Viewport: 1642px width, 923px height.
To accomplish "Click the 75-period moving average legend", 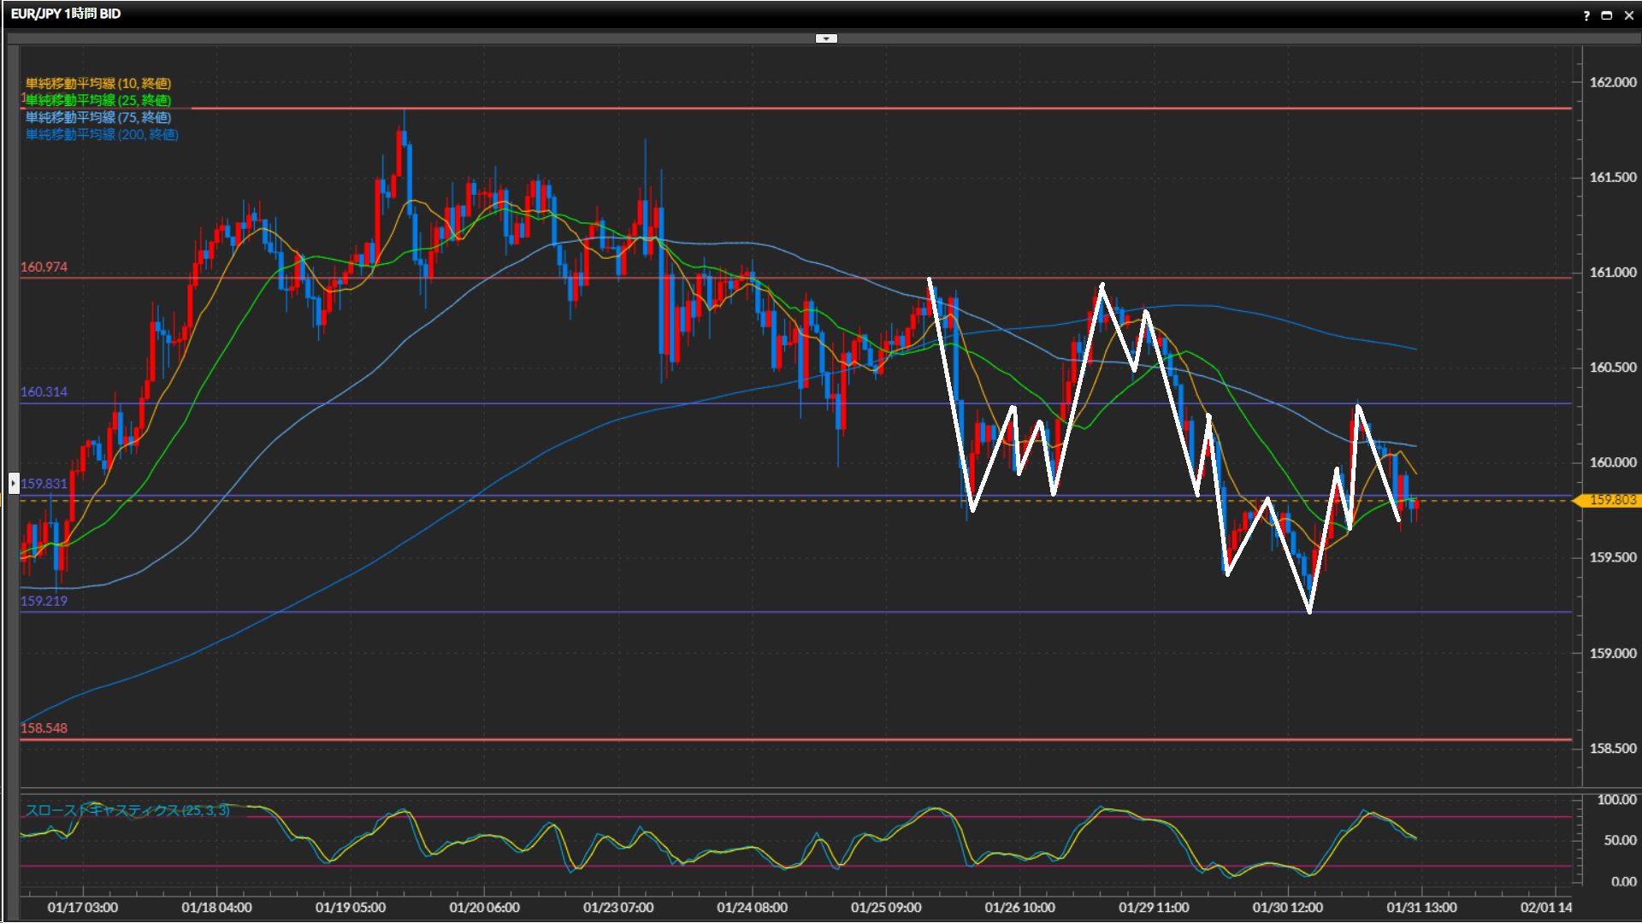I will tap(97, 117).
